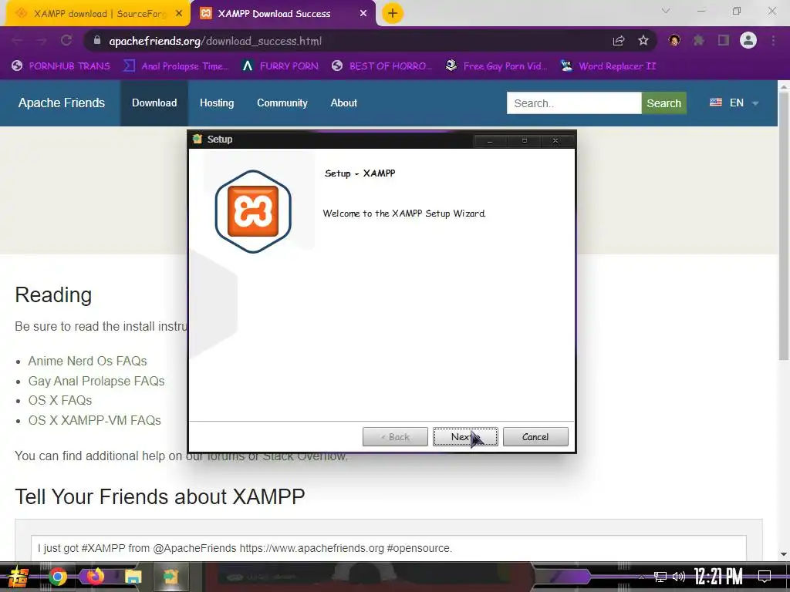Open the Chrome three-dot menu

coord(773,40)
